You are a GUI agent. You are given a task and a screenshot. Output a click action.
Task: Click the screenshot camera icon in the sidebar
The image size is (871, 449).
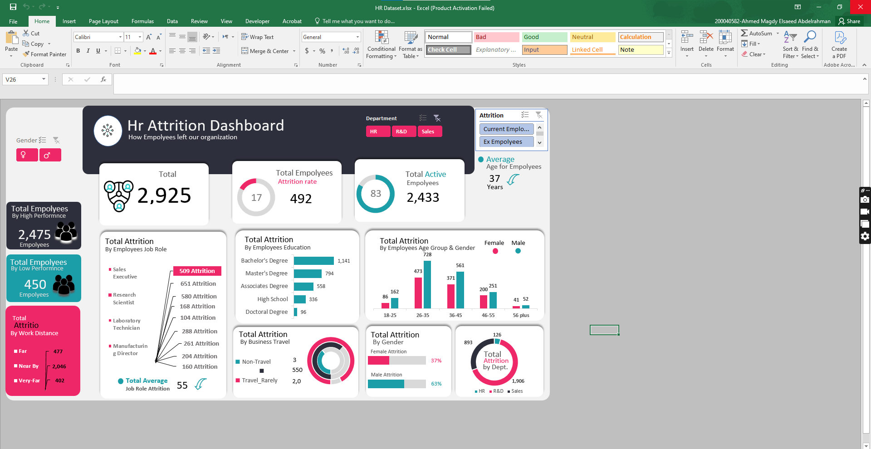point(865,200)
